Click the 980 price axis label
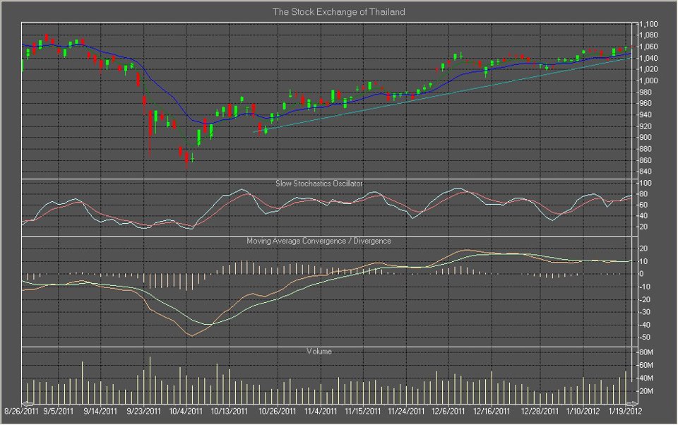 point(646,92)
